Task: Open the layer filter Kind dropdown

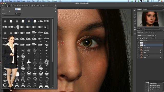Action: pos(140,33)
